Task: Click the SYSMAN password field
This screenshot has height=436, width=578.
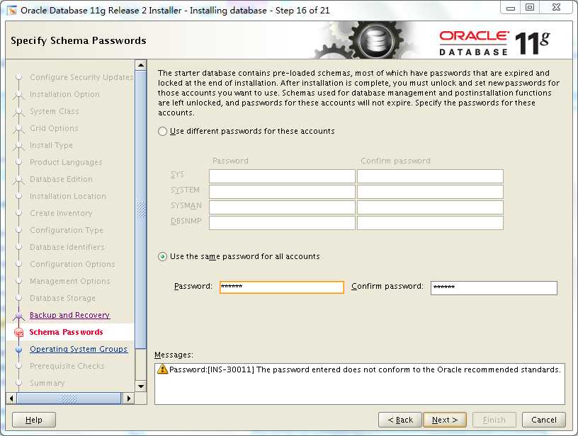Action: 282,207
